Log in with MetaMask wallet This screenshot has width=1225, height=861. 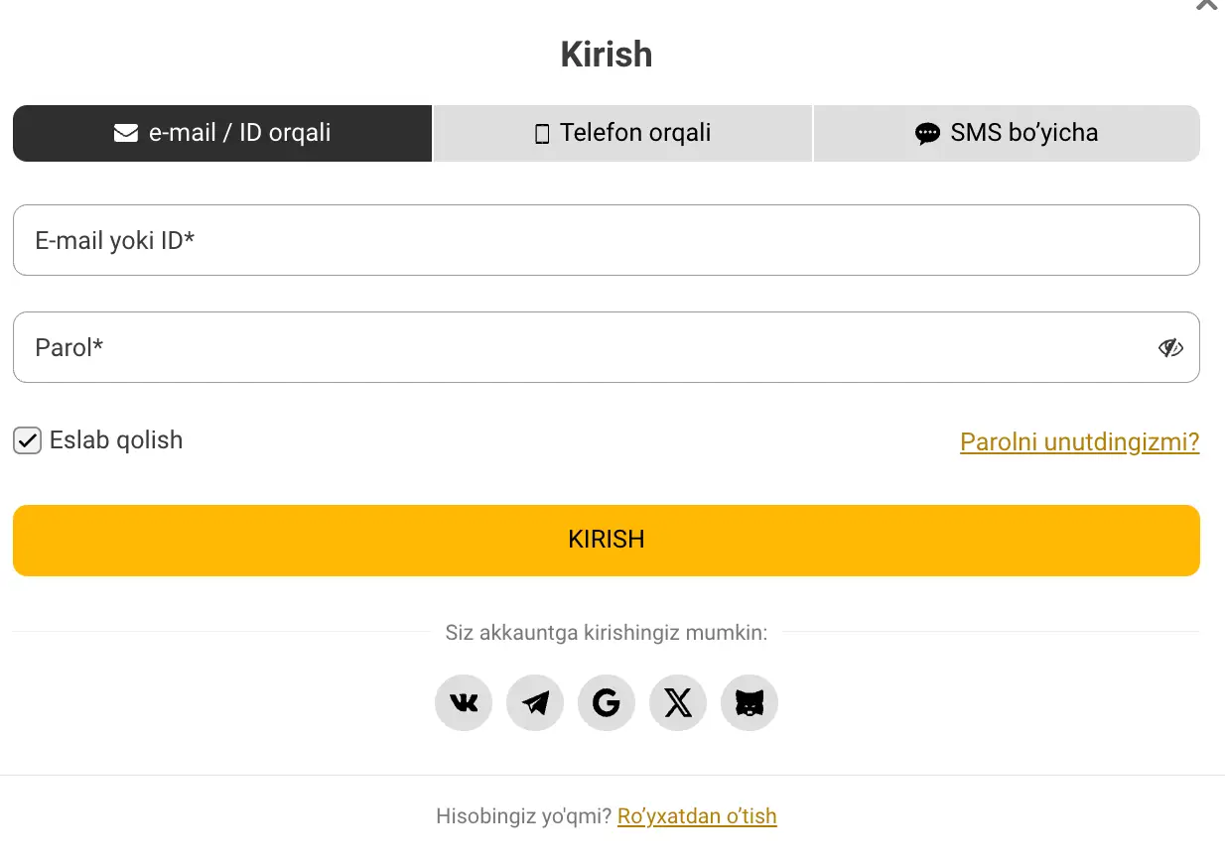point(749,702)
